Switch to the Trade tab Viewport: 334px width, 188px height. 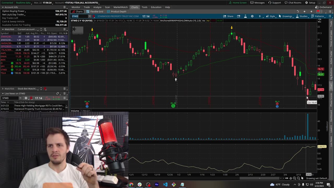tap(87, 7)
